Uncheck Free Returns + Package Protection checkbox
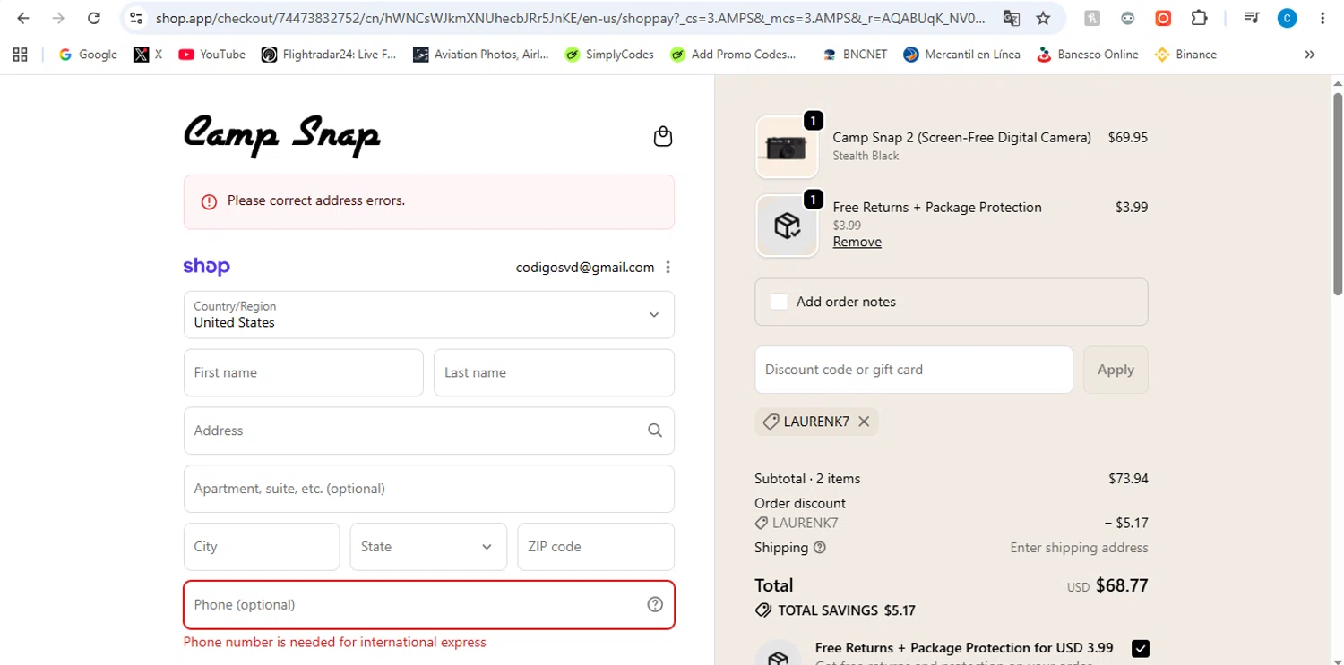Image resolution: width=1344 pixels, height=665 pixels. (1141, 649)
